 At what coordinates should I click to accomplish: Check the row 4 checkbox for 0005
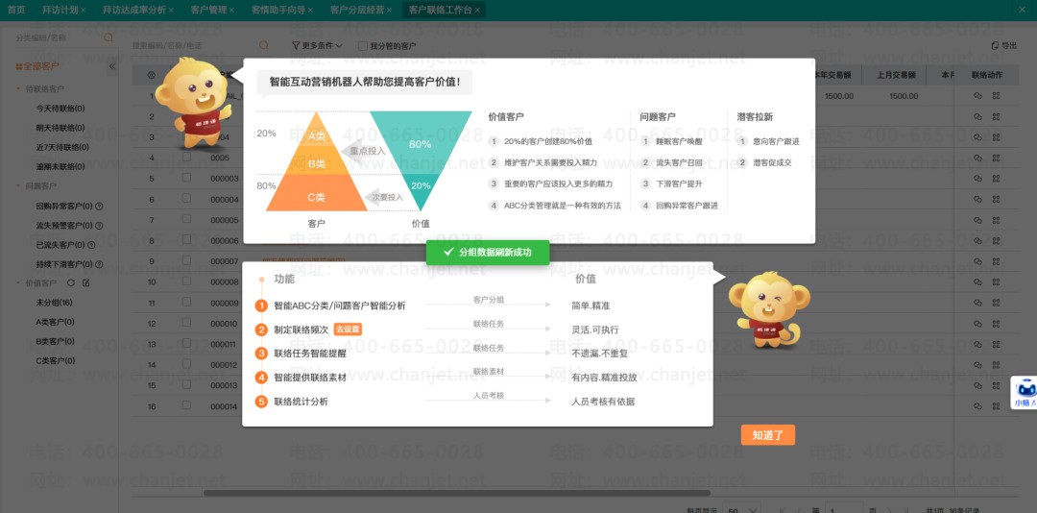(187, 158)
